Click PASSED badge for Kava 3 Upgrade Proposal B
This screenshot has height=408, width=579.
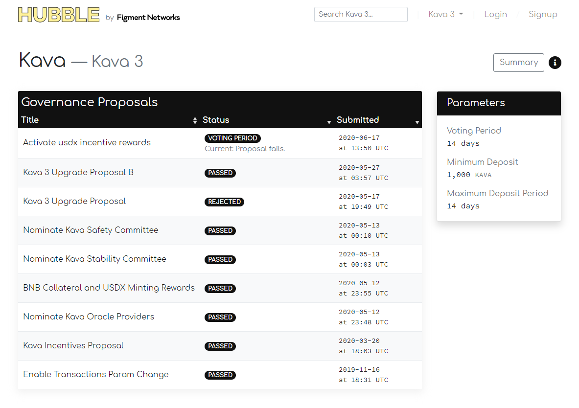coord(220,173)
